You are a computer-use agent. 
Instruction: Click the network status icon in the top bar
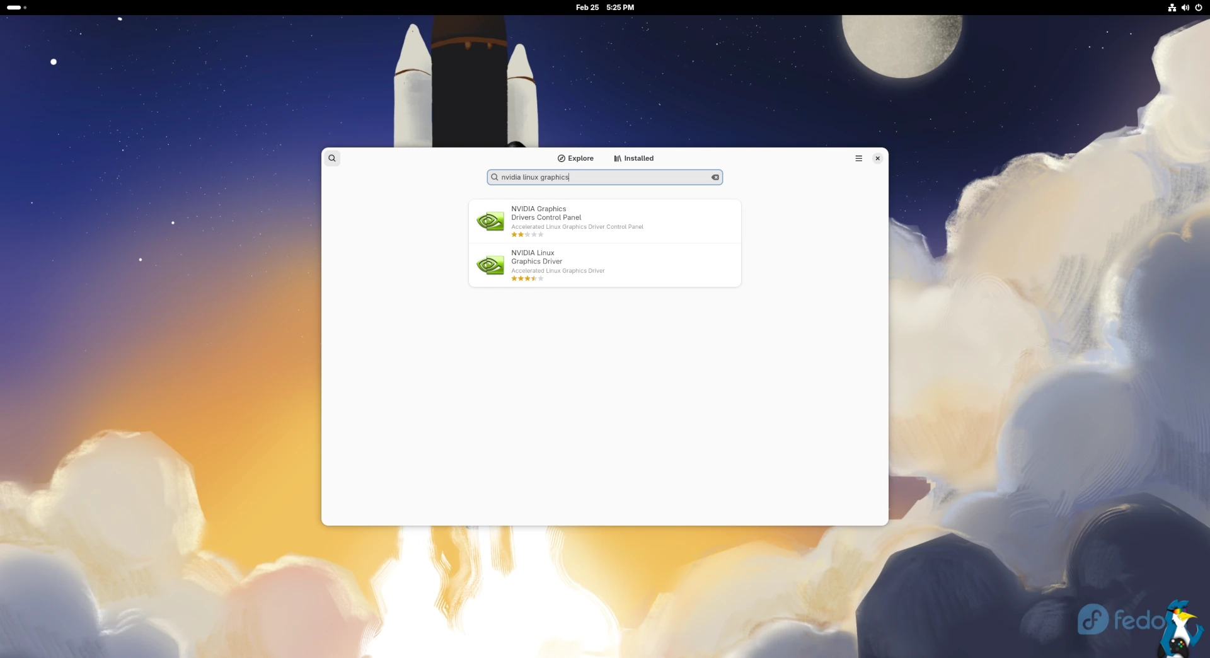pos(1172,8)
